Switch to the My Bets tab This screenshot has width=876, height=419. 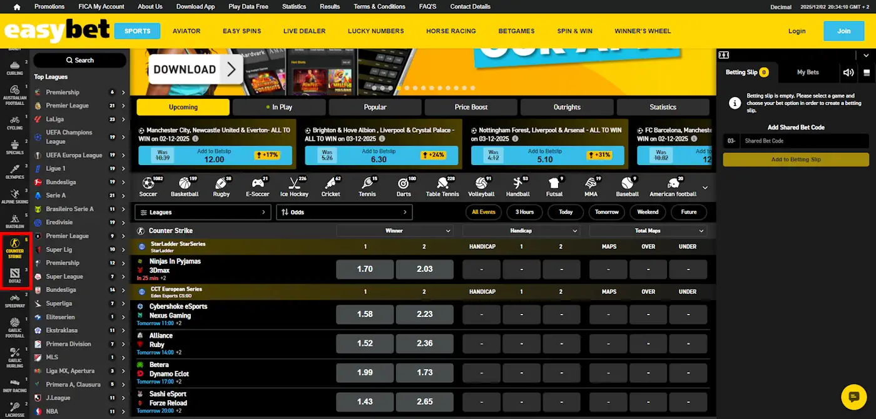coord(808,72)
